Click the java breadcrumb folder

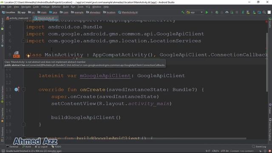coord(53,12)
